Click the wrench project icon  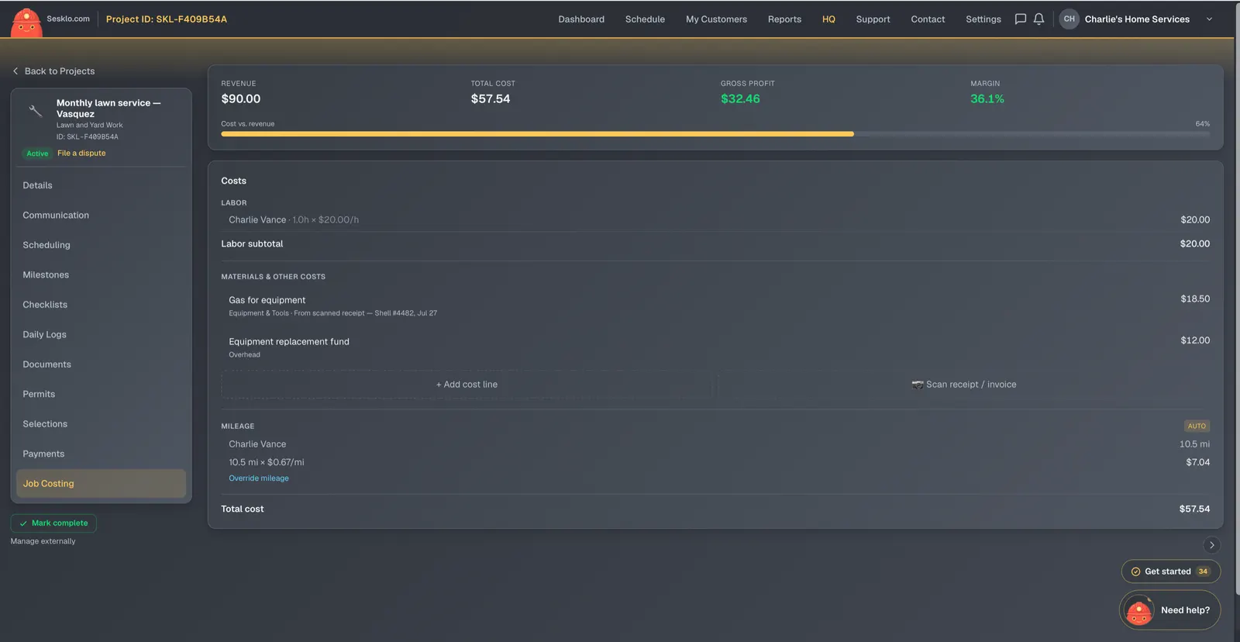pos(35,111)
